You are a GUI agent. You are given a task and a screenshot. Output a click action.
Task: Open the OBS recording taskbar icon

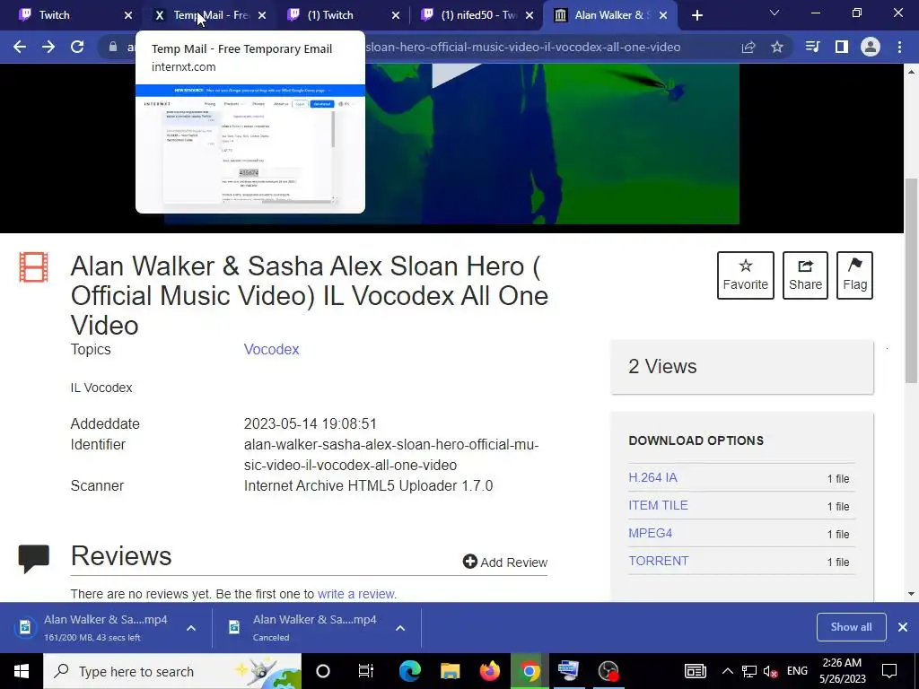(x=608, y=671)
